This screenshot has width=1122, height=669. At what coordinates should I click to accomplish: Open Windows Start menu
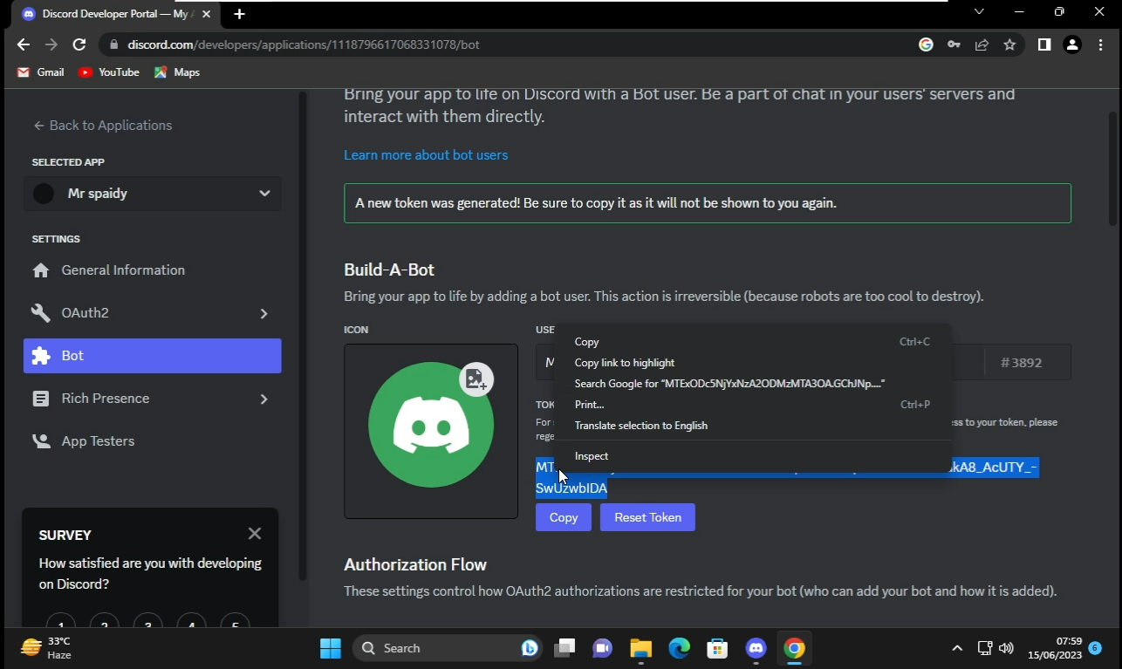[x=331, y=648]
